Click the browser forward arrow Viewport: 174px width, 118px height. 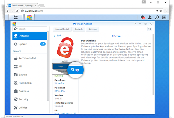click(x=12, y=11)
